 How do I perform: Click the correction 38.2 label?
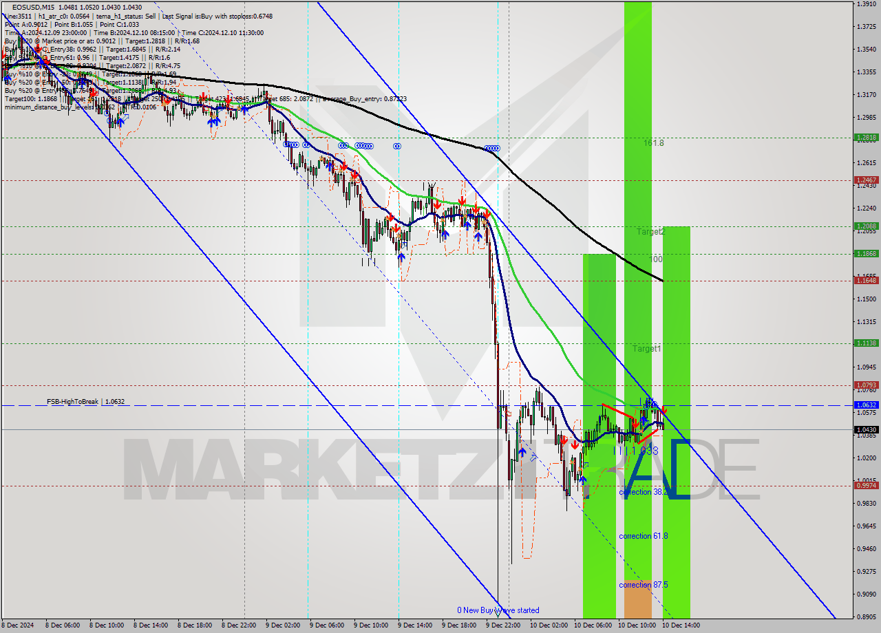point(644,492)
